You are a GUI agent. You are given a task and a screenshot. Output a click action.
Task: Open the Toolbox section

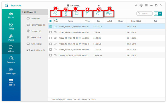coord(11,82)
